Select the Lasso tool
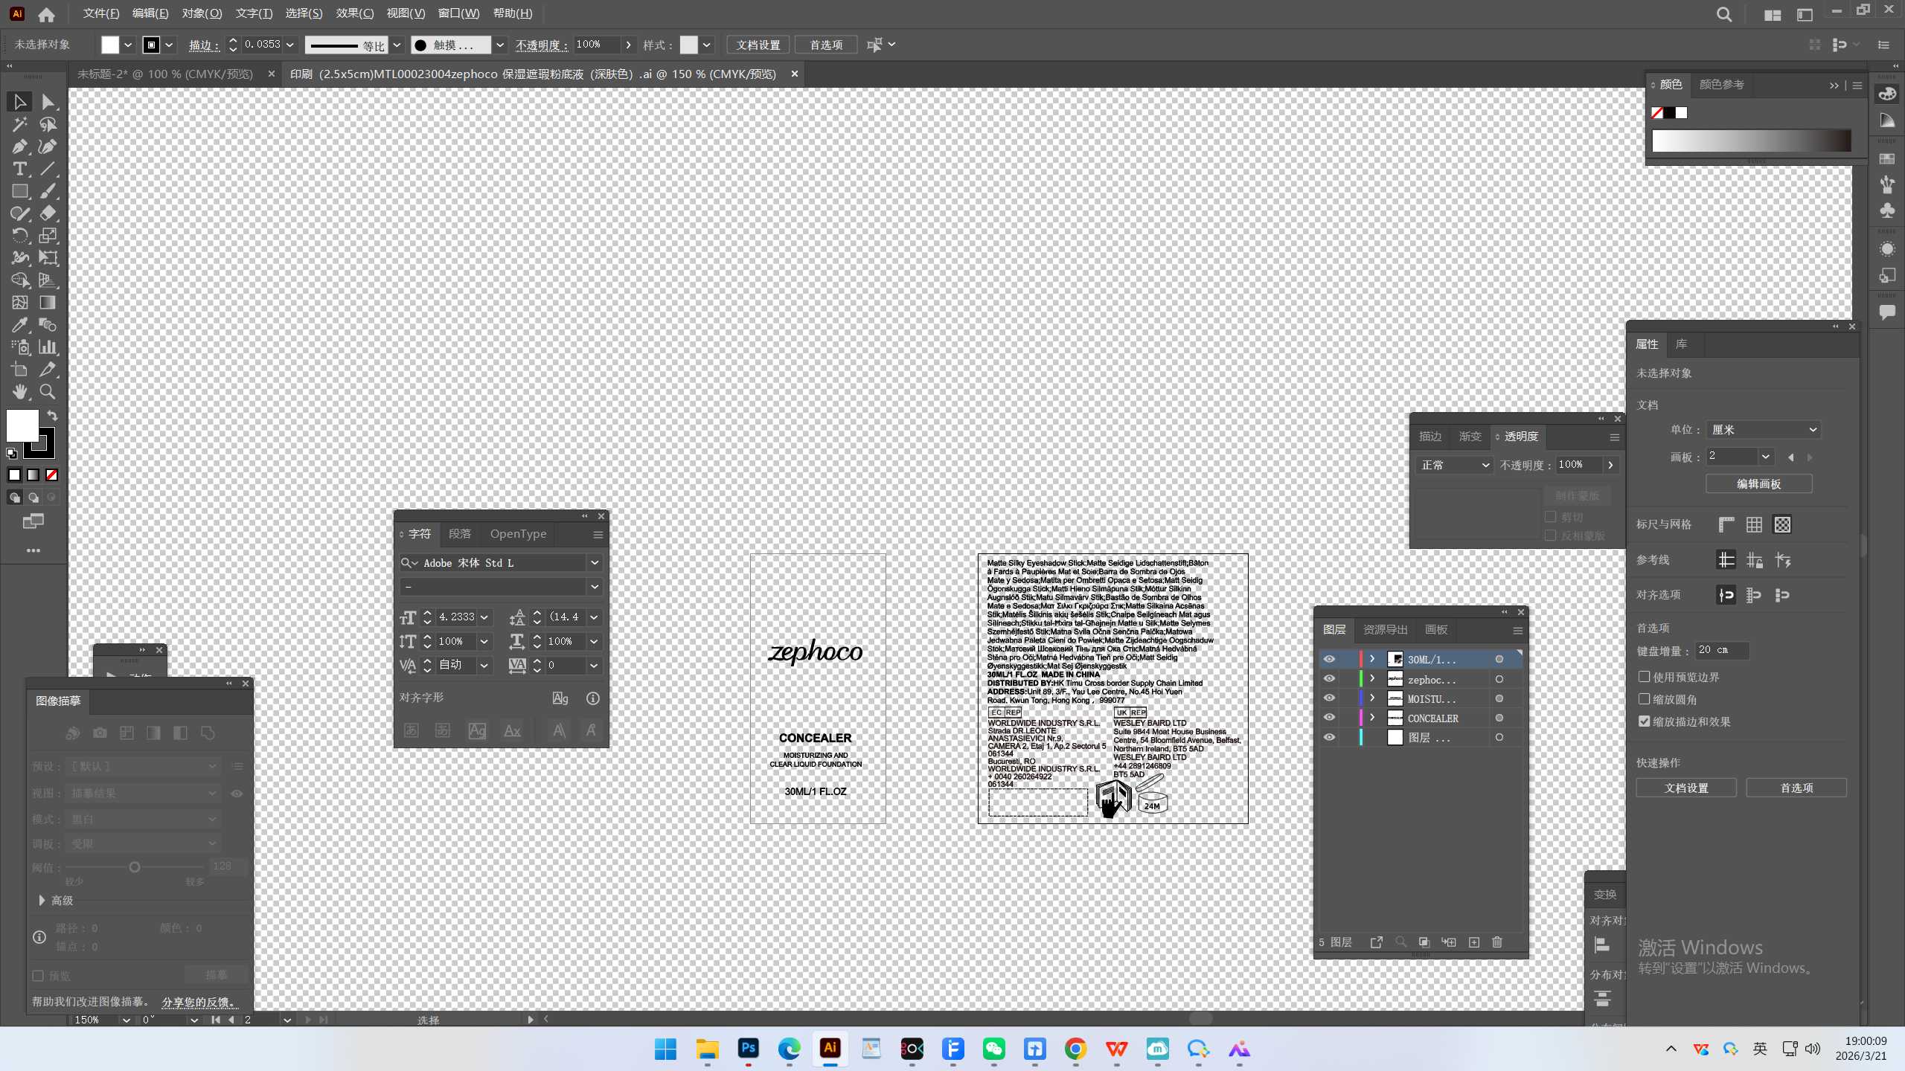 [x=48, y=124]
